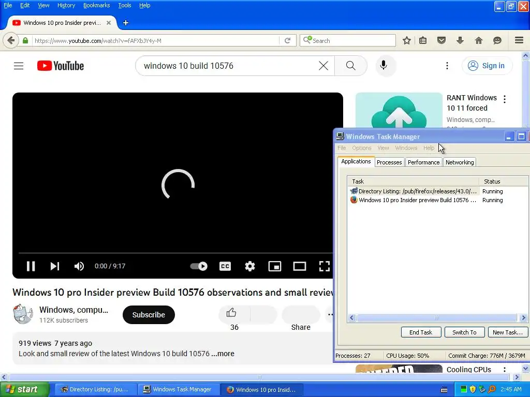Open the Firefox hamburger menu

[x=519, y=40]
